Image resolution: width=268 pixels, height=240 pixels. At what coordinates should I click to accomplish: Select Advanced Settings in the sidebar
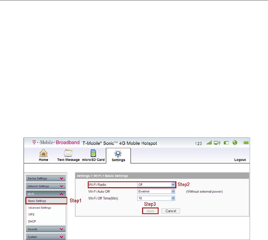click(x=39, y=208)
